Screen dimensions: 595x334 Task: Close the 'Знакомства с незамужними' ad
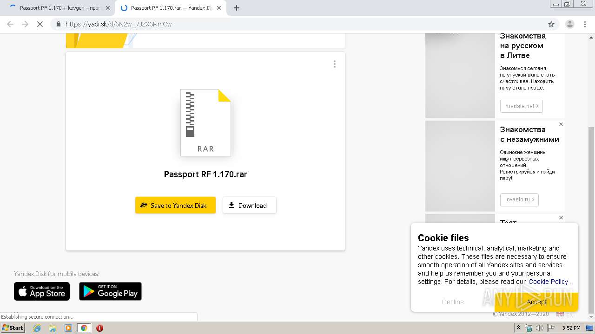coord(561,124)
